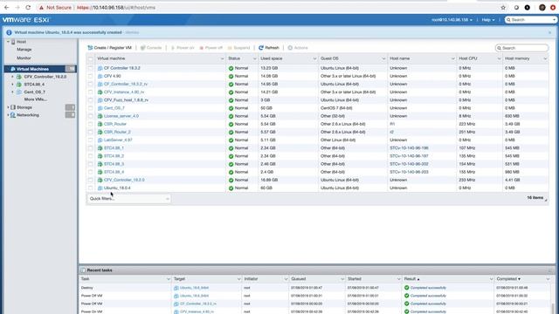The image size is (559, 314).
Task: Click the VMware ESXi logo
Action: pyautogui.click(x=26, y=19)
